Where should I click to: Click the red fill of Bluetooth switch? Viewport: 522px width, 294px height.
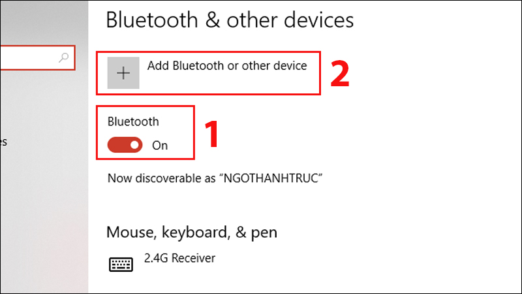[119, 145]
